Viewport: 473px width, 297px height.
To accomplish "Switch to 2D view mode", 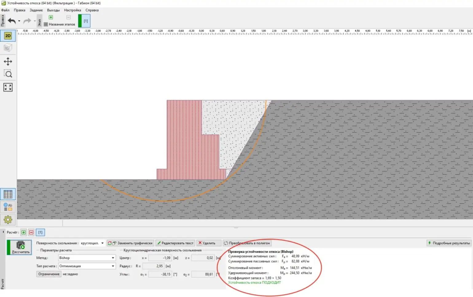I will (8, 36).
